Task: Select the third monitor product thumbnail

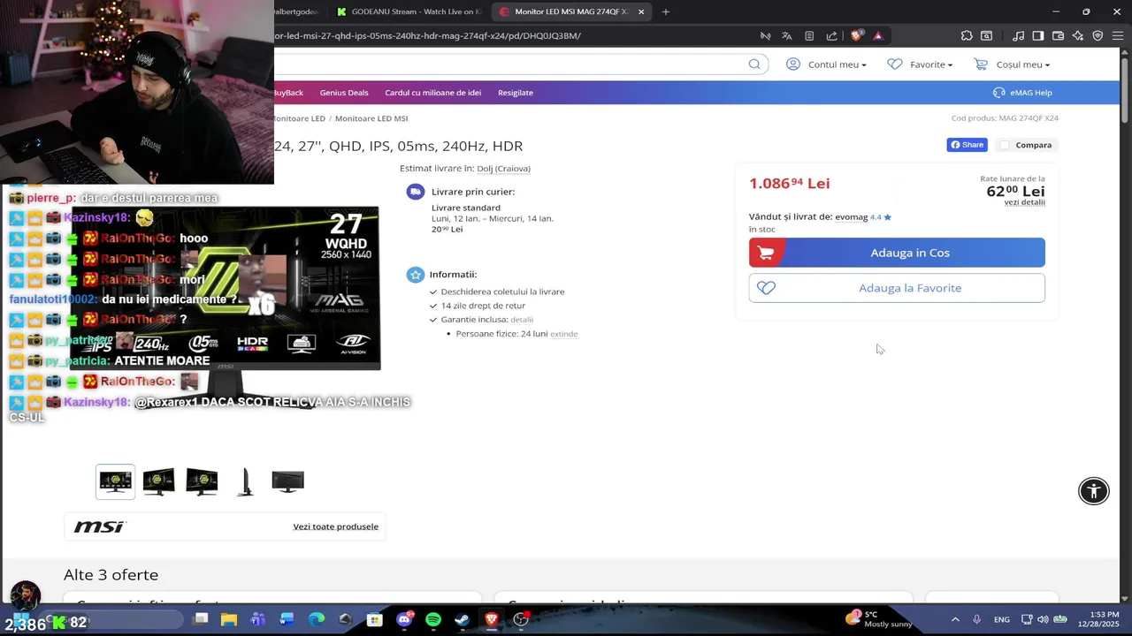Action: [x=202, y=481]
